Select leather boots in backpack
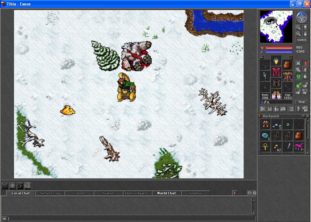This screenshot has width=311, height=222. pyautogui.click(x=265, y=125)
